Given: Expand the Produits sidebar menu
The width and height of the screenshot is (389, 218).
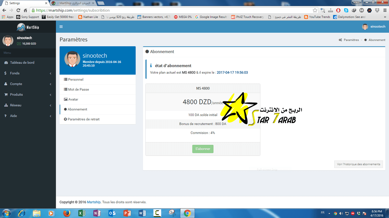Looking at the screenshot, I should pos(28,95).
